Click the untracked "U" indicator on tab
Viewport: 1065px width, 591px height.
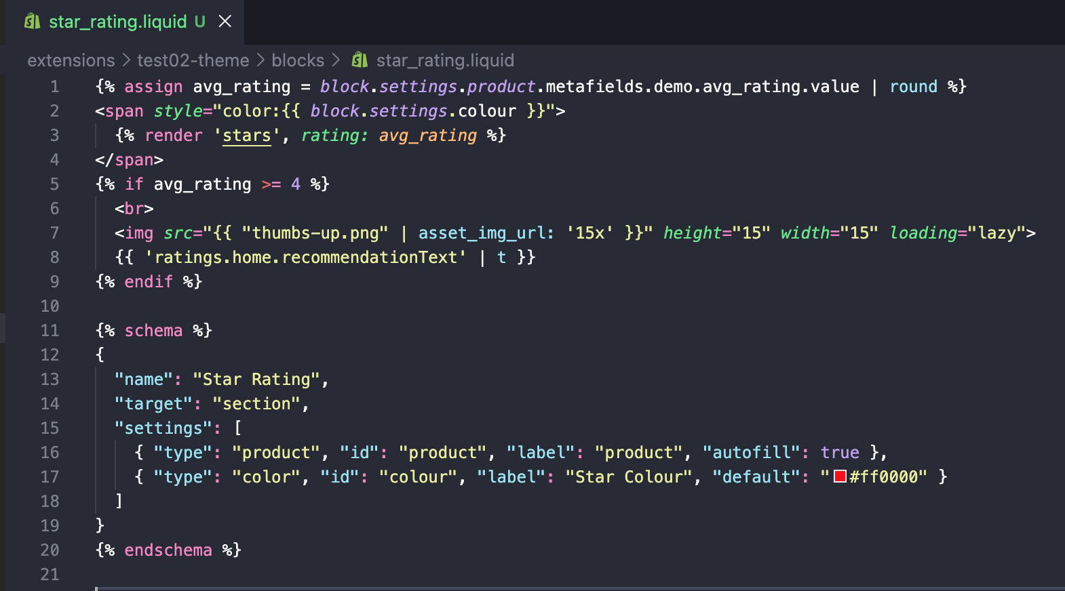click(199, 22)
